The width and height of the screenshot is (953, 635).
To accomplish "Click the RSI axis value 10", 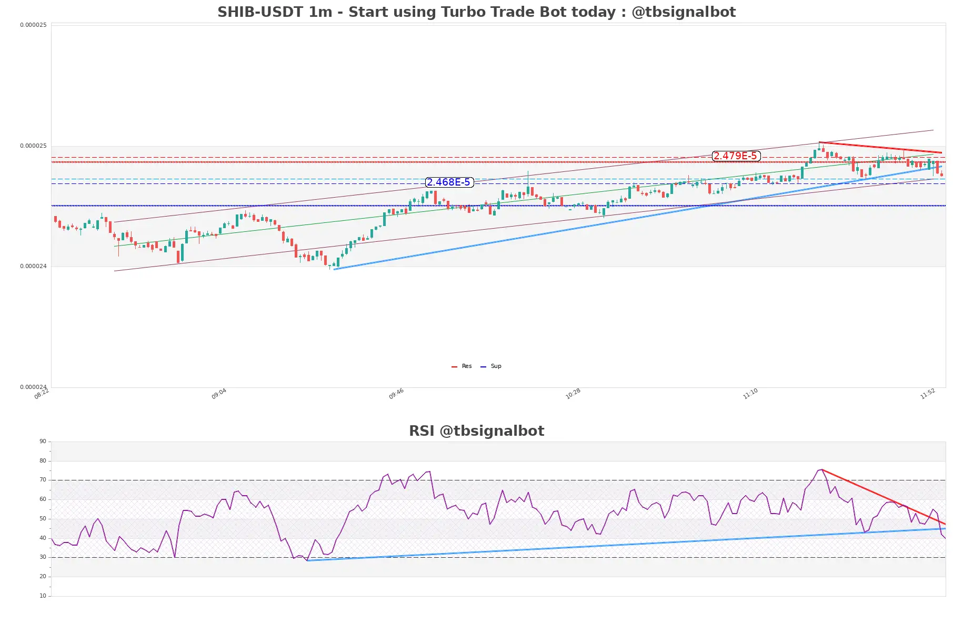I will (43, 596).
